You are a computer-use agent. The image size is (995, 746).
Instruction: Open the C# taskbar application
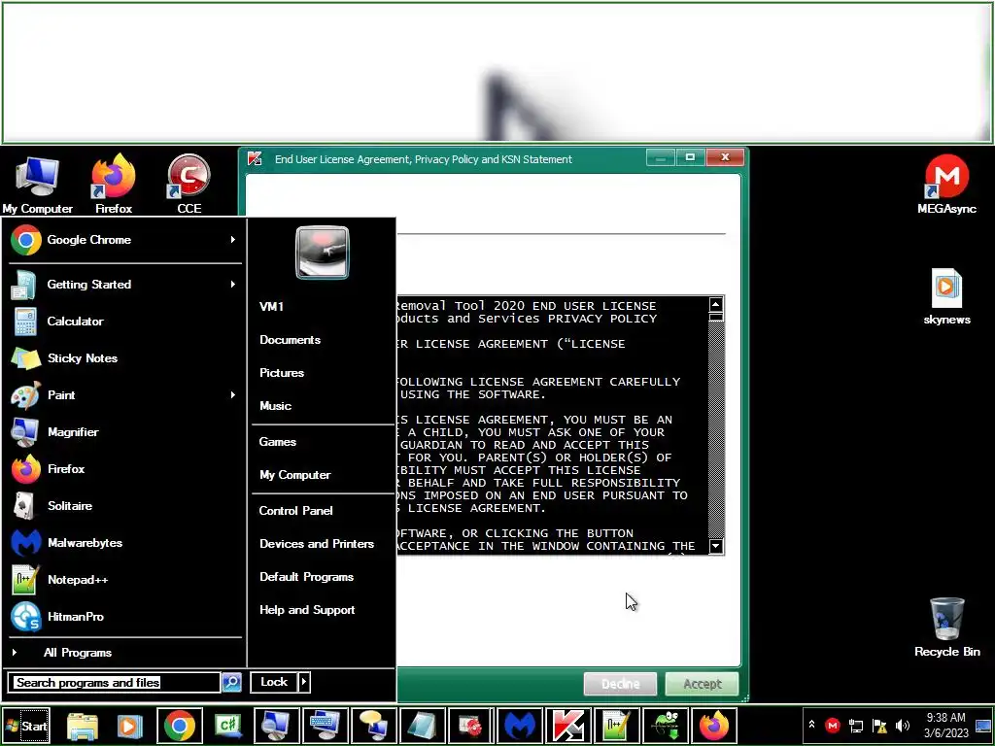228,726
